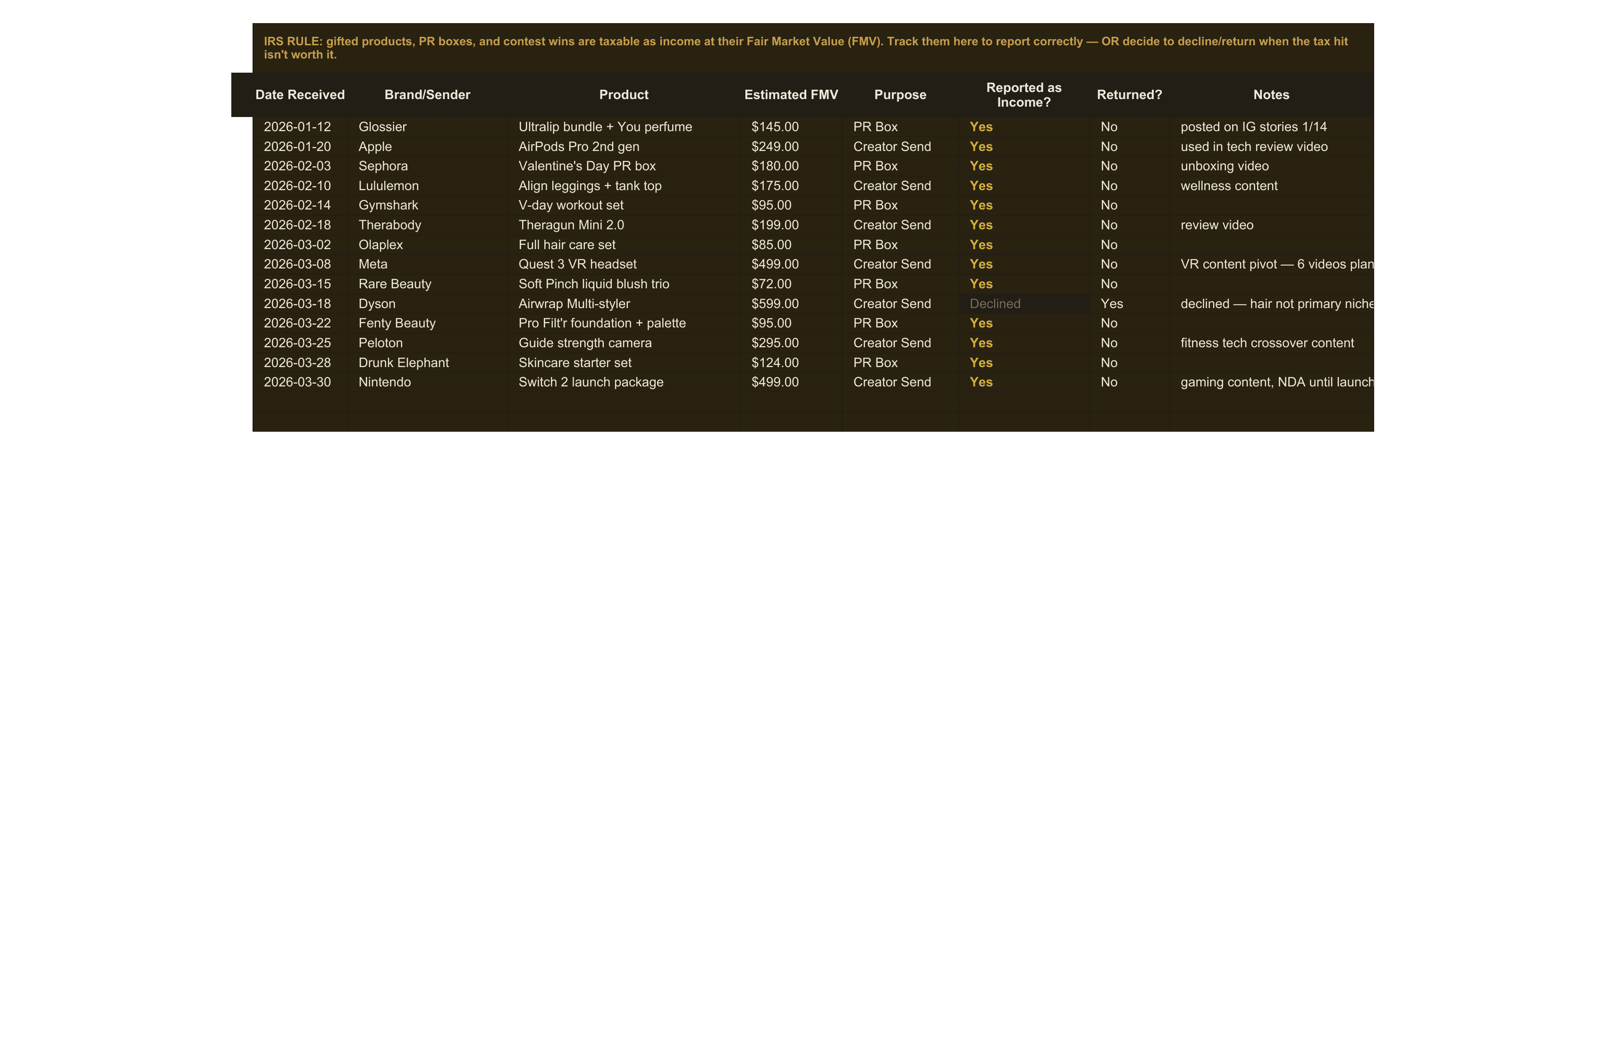Viewport: 1605px width, 1038px height.
Task: Select 'Valentine's Day PR box' cell
Action: point(624,166)
